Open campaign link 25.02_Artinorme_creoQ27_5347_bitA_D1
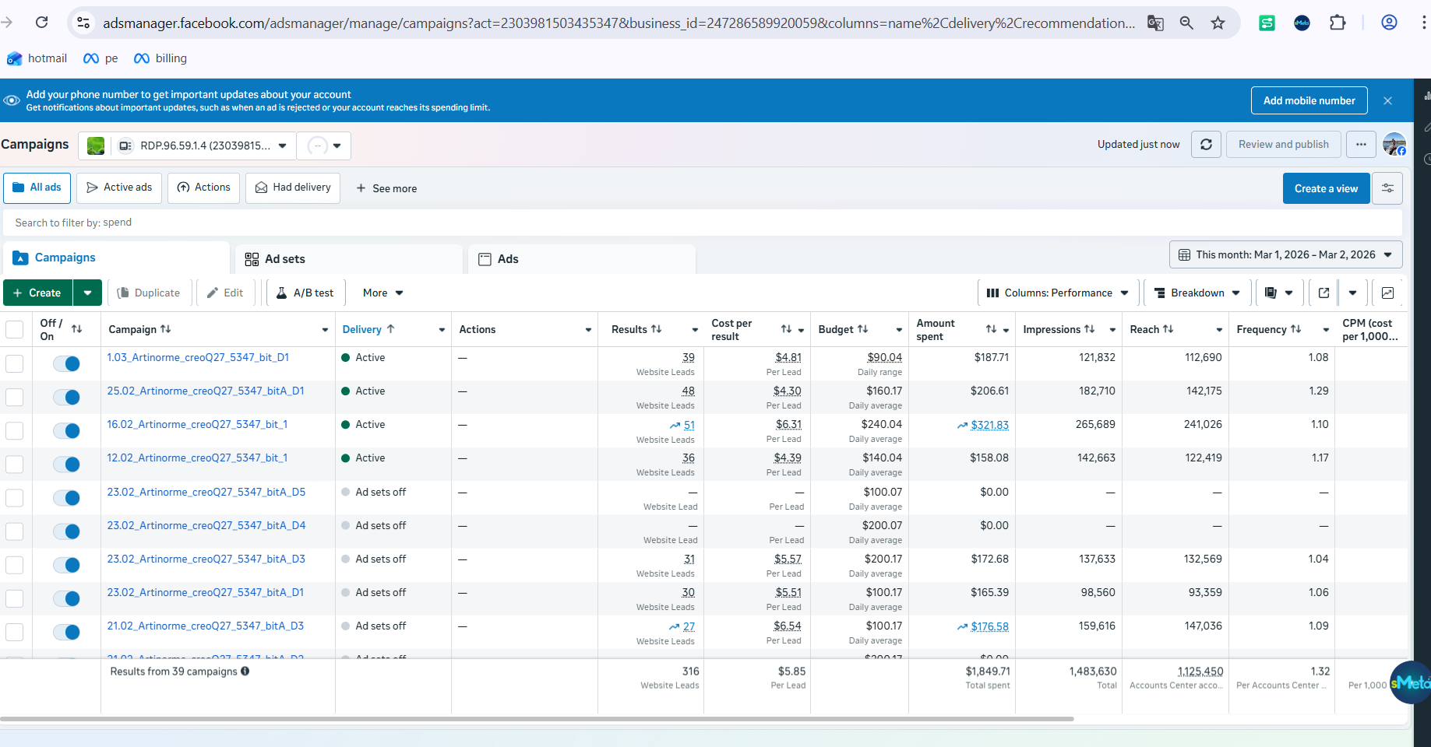1431x747 pixels. tap(206, 391)
